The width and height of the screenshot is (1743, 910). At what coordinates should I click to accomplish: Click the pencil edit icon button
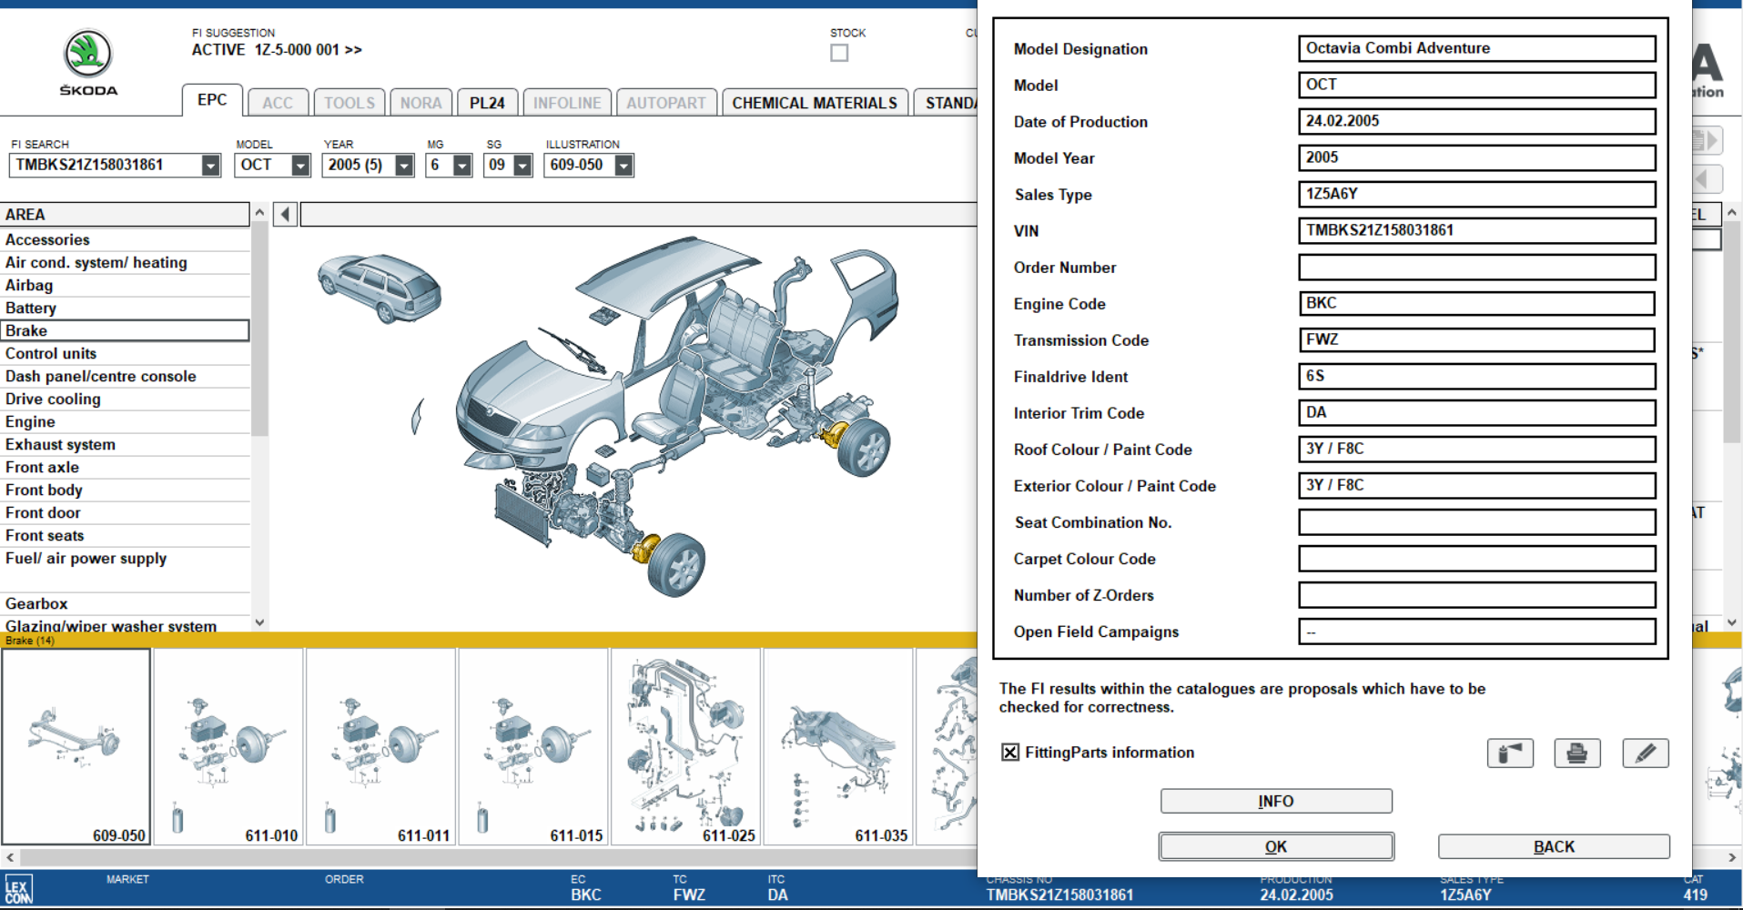(1646, 753)
